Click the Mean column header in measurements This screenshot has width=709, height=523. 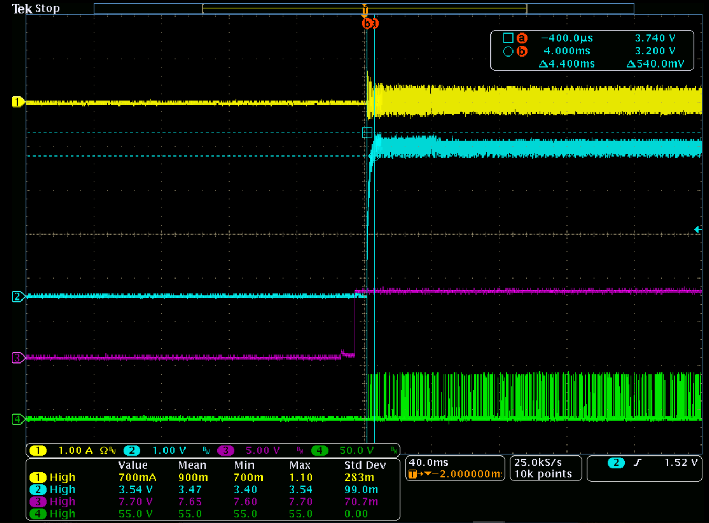(192, 465)
